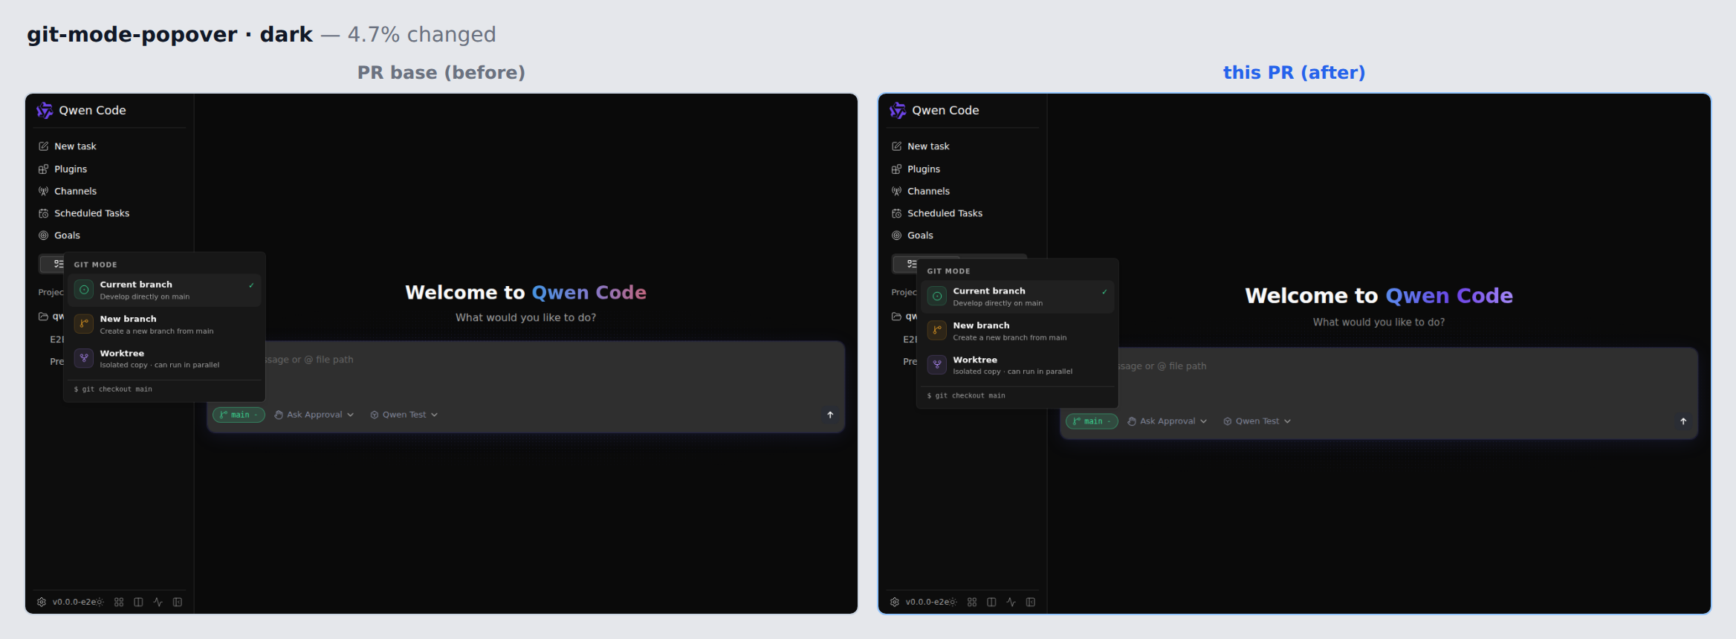Open main branch pill in before panel
This screenshot has width=1736, height=639.
click(x=239, y=415)
